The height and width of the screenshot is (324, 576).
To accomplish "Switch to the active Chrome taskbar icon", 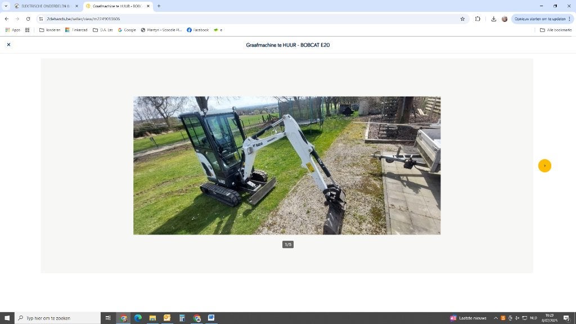I will coord(123,318).
